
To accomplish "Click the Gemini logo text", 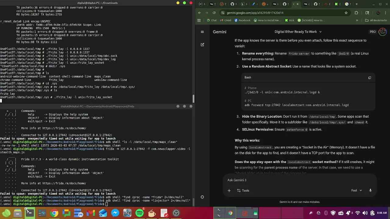I will (219, 32).
